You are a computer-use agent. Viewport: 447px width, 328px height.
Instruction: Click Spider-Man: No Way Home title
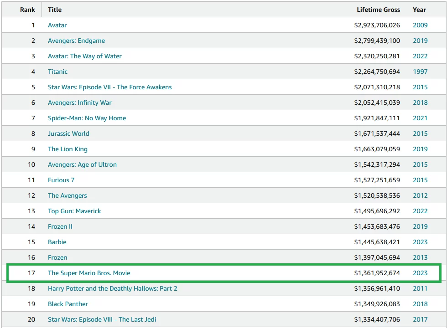(x=87, y=118)
